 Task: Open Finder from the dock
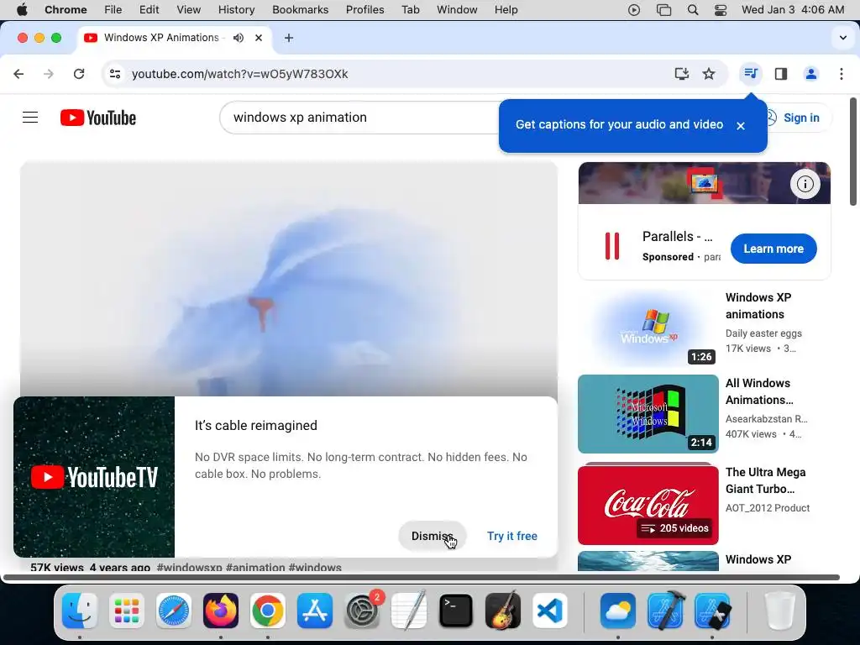click(80, 610)
